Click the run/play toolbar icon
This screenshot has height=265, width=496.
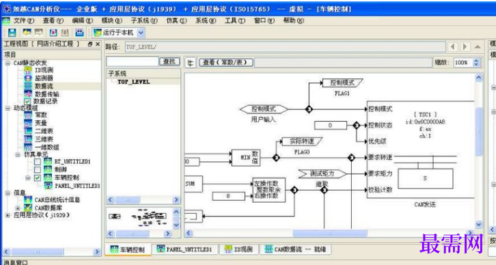[53, 32]
